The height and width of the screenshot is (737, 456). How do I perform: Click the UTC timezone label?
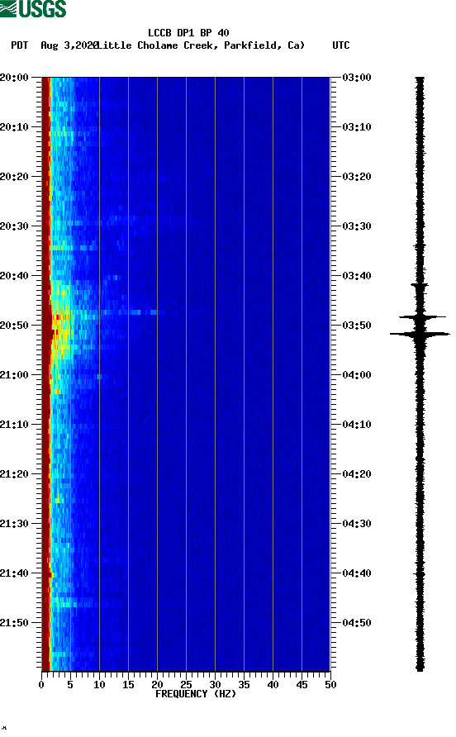click(x=341, y=45)
